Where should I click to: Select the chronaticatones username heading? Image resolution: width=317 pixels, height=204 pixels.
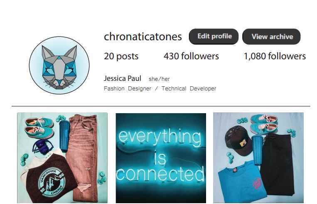point(143,36)
